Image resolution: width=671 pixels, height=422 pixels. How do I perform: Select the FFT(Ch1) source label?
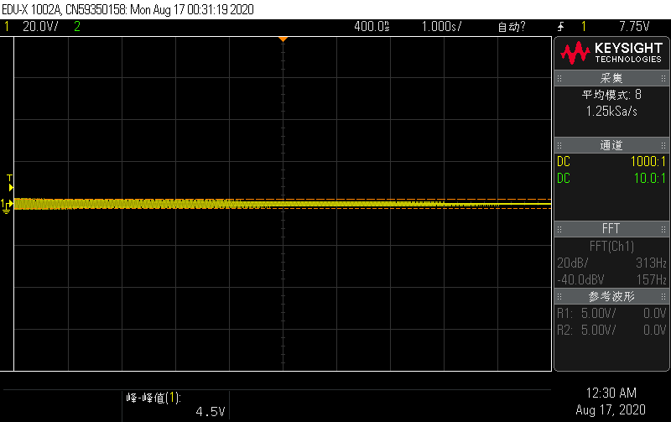coord(611,246)
